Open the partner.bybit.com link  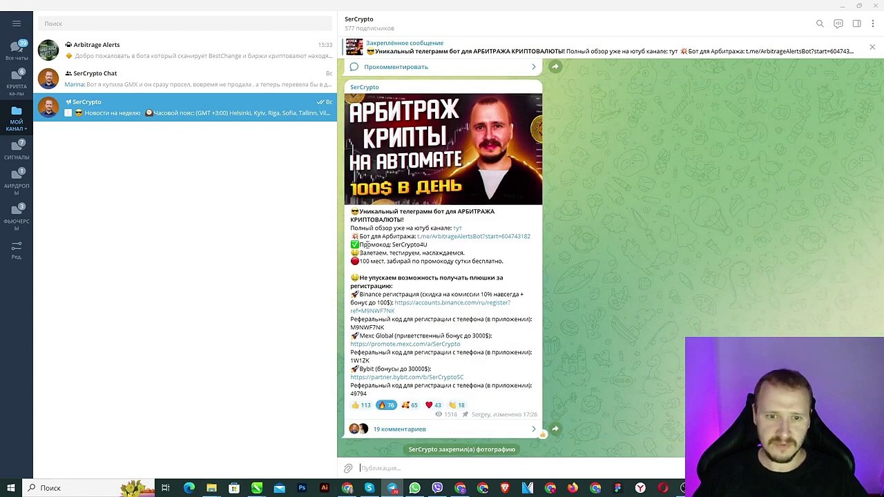tap(407, 377)
